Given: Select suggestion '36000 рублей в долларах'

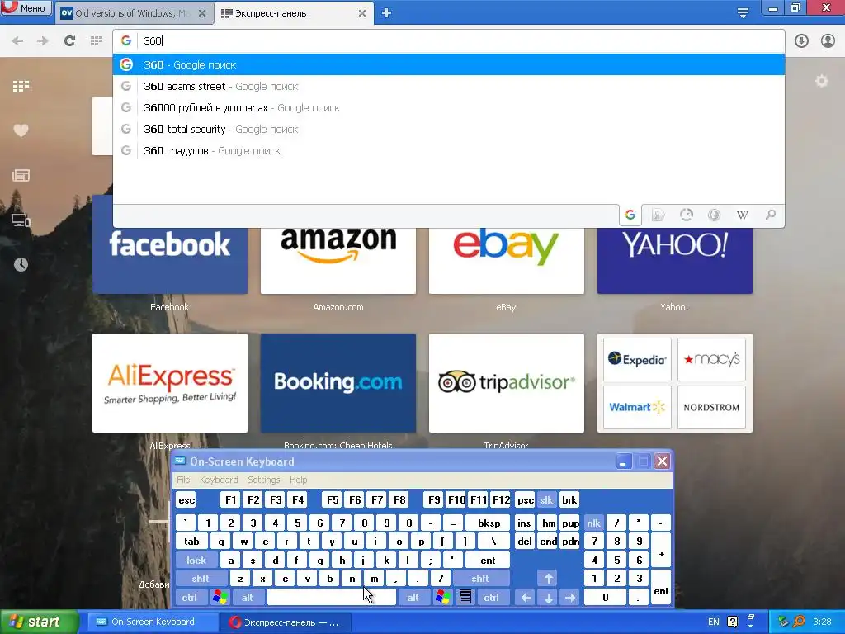Looking at the screenshot, I should coord(448,108).
